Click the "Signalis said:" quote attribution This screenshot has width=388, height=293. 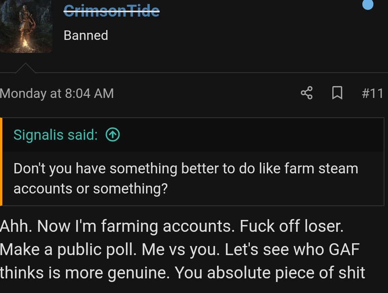coord(55,135)
